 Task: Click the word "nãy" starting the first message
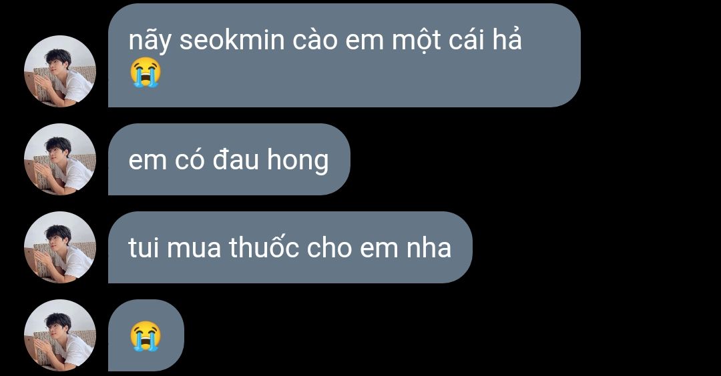coord(150,41)
